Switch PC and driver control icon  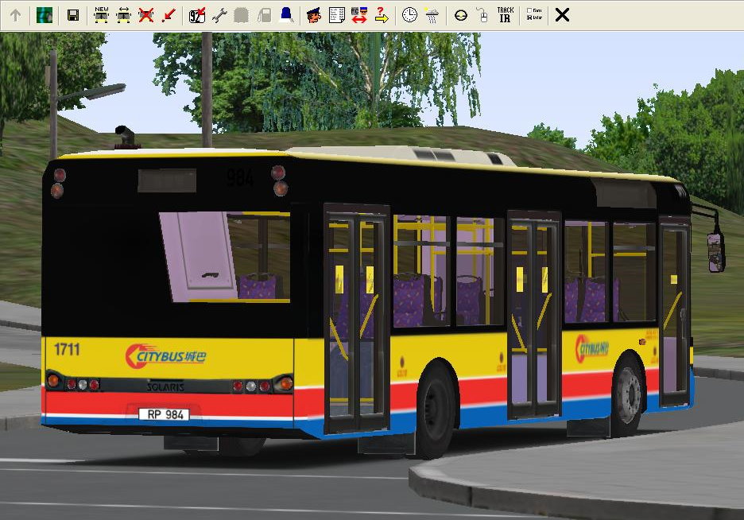[358, 15]
